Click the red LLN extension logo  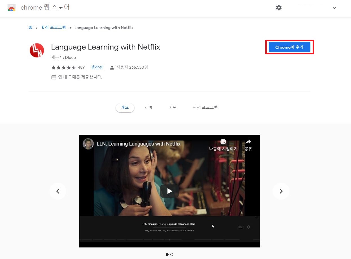tap(37, 50)
